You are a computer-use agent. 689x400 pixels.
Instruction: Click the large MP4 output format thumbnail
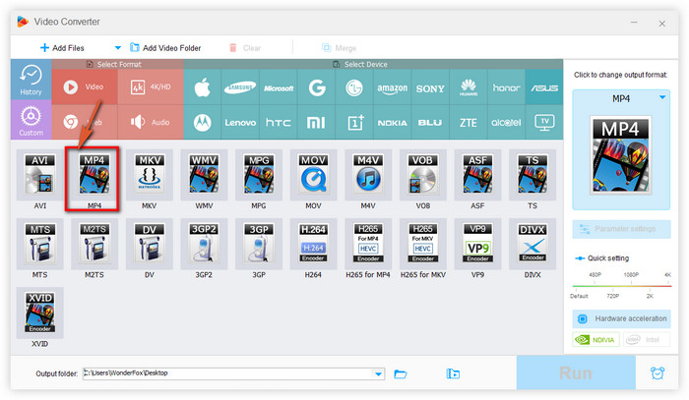point(620,155)
